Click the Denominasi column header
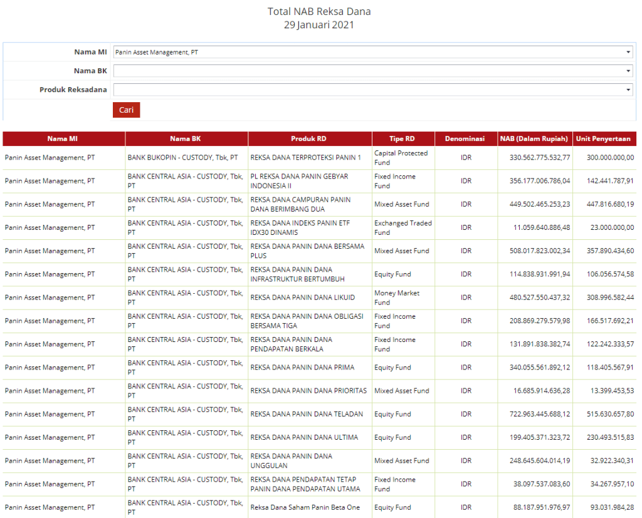The image size is (642, 518). click(465, 138)
